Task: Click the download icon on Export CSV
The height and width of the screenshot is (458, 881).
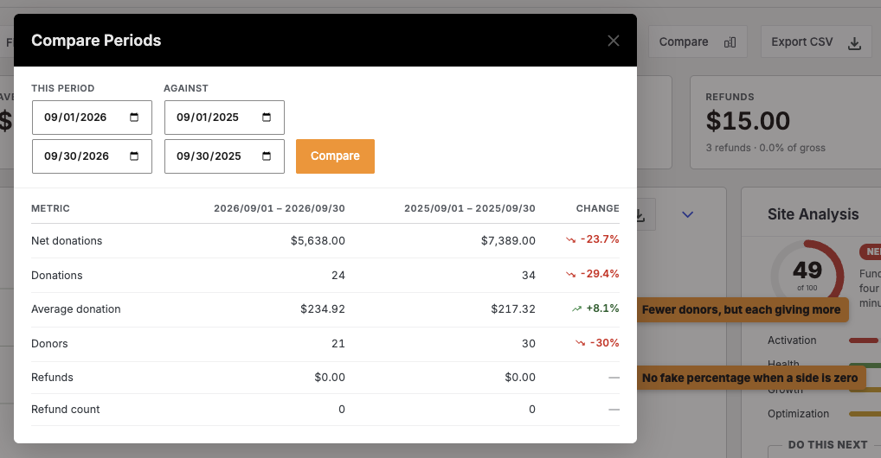Action: pyautogui.click(x=854, y=42)
